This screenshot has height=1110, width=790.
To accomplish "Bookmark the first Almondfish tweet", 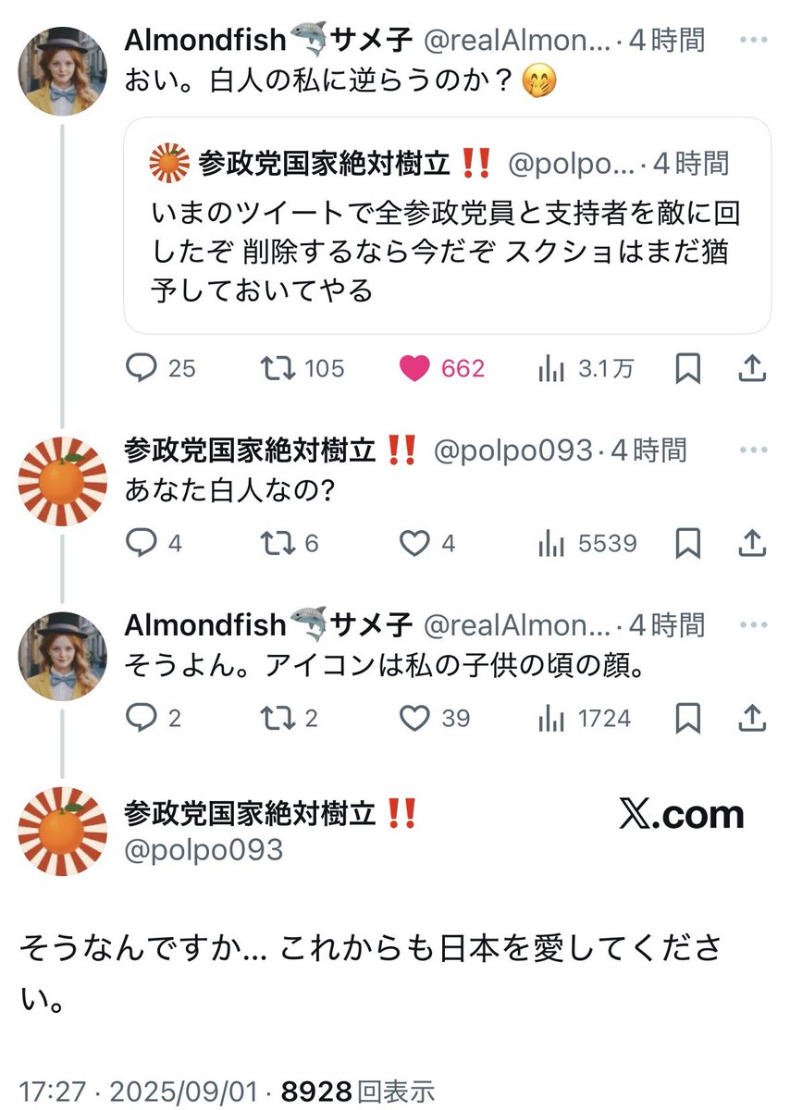I will coord(687,368).
